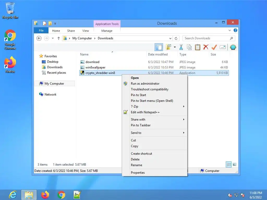Screen dimensions: 267x200
Task: Select My Computer in navigation pane
Action: coord(54,84)
